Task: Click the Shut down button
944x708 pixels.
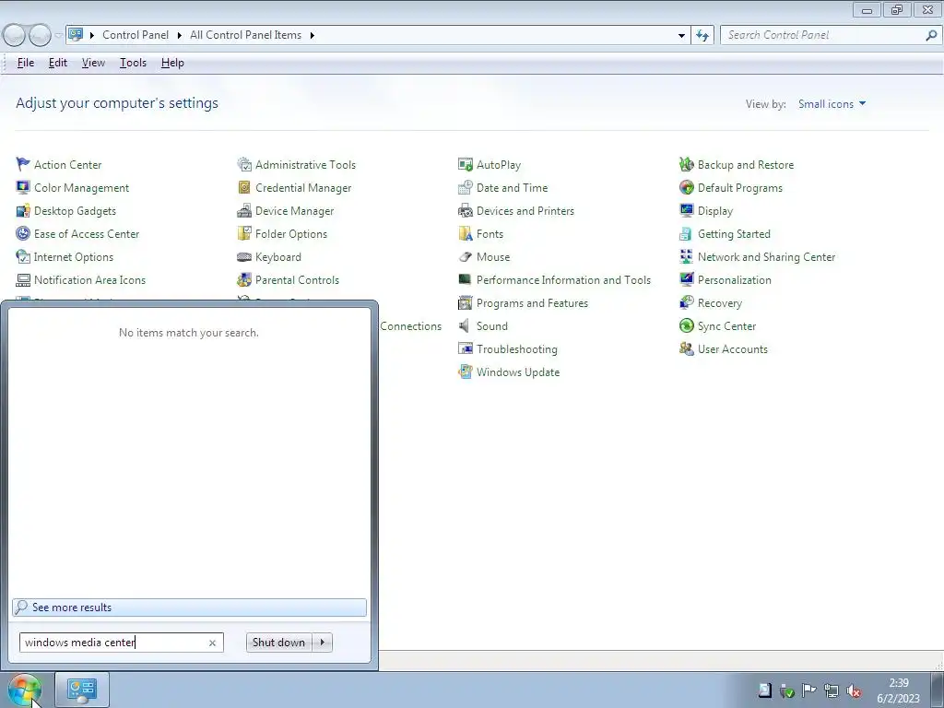Action: pos(279,643)
